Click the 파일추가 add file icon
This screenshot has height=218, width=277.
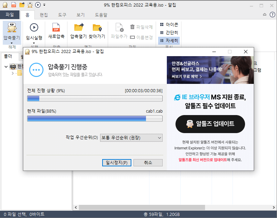click(119, 28)
